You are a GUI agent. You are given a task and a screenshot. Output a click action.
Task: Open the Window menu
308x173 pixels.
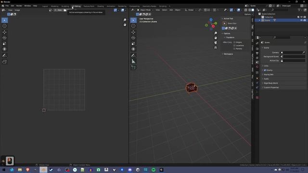pyautogui.click(x=27, y=6)
